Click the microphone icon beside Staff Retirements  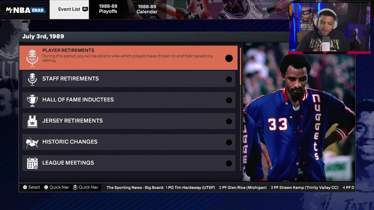[x=32, y=79]
